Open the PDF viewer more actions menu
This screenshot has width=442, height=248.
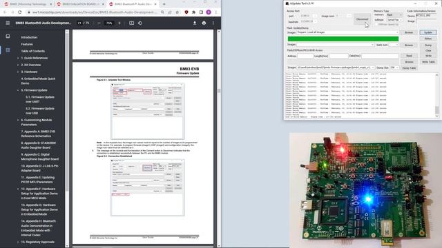213,23
